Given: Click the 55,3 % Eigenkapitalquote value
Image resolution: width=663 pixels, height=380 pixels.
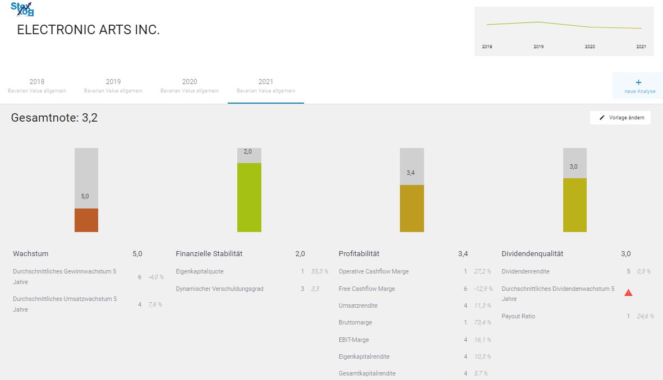Looking at the screenshot, I should point(320,271).
